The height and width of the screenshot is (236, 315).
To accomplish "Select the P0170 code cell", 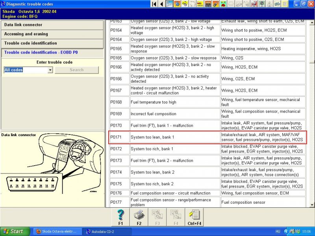I will 119,125.
